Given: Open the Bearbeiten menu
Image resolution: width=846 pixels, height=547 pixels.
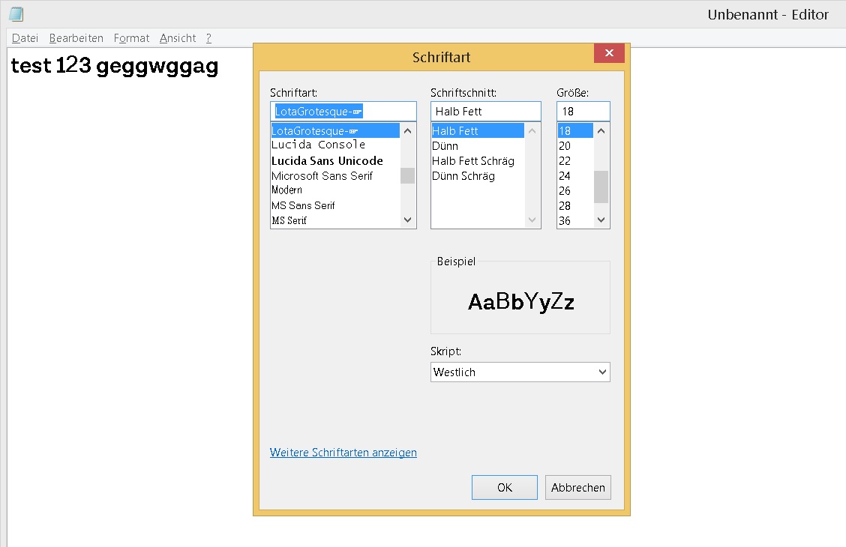Looking at the screenshot, I should coord(76,38).
